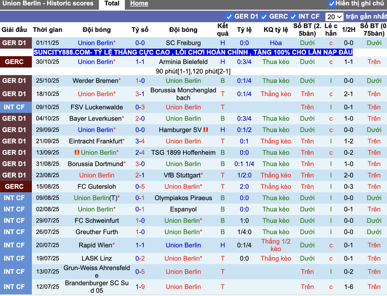Viewport: 387px width, 296px height.
Task: Open the 20 recent matches dropdown
Action: point(334,17)
